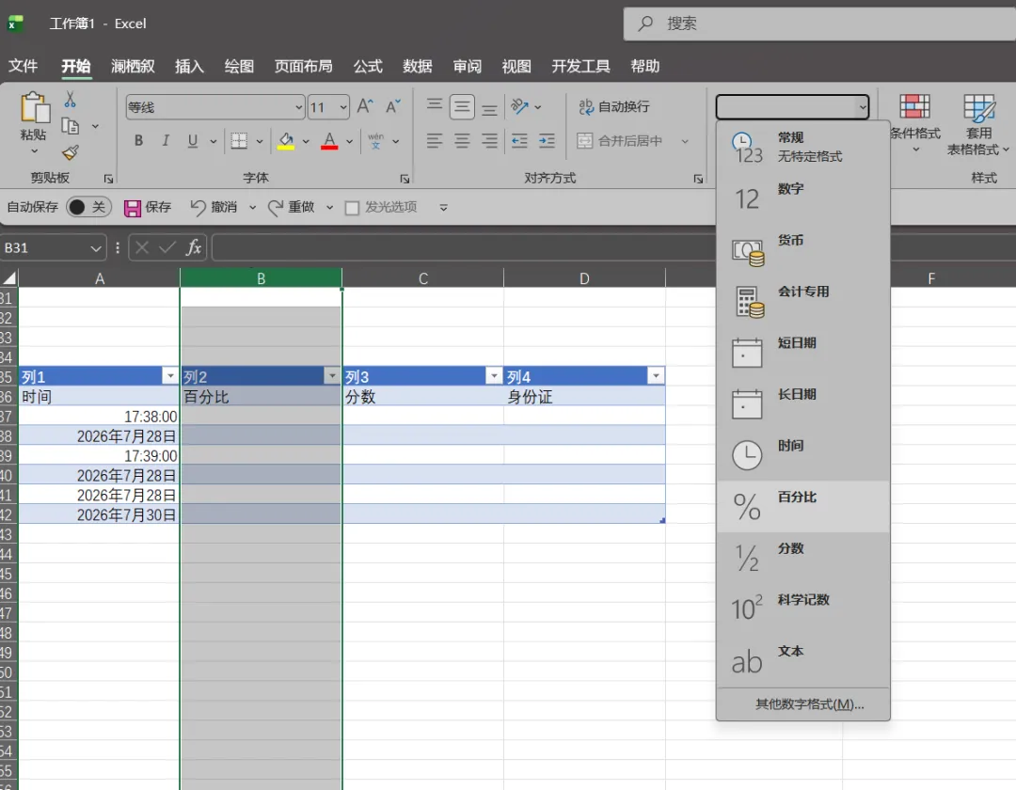
Task: Decrease indent
Action: (x=519, y=140)
